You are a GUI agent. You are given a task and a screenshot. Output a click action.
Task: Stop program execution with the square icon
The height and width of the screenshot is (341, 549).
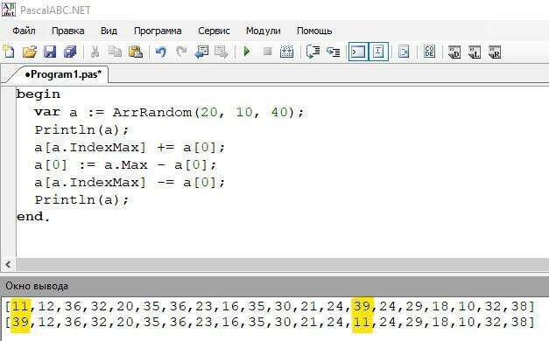(x=268, y=52)
